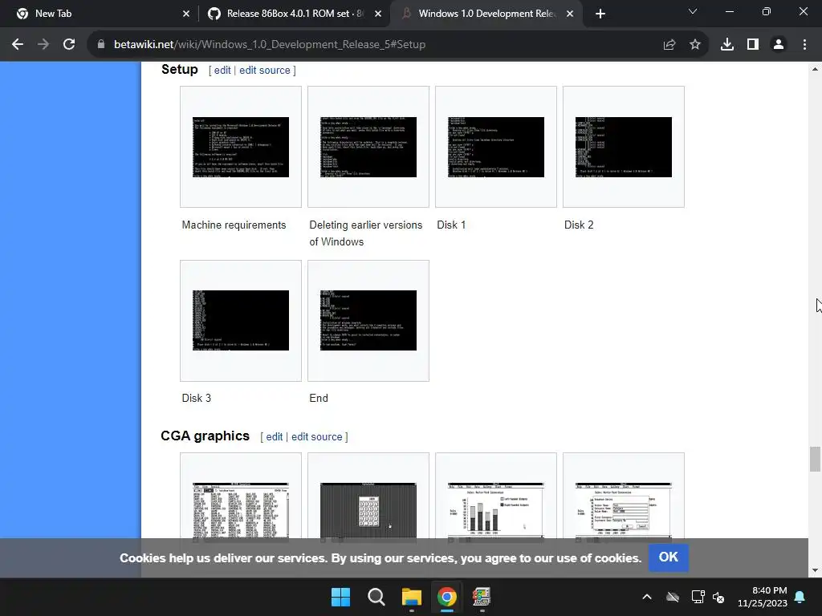Open CGA bar chart screenshot thumbnail
This screenshot has width=822, height=616.
pos(496,511)
